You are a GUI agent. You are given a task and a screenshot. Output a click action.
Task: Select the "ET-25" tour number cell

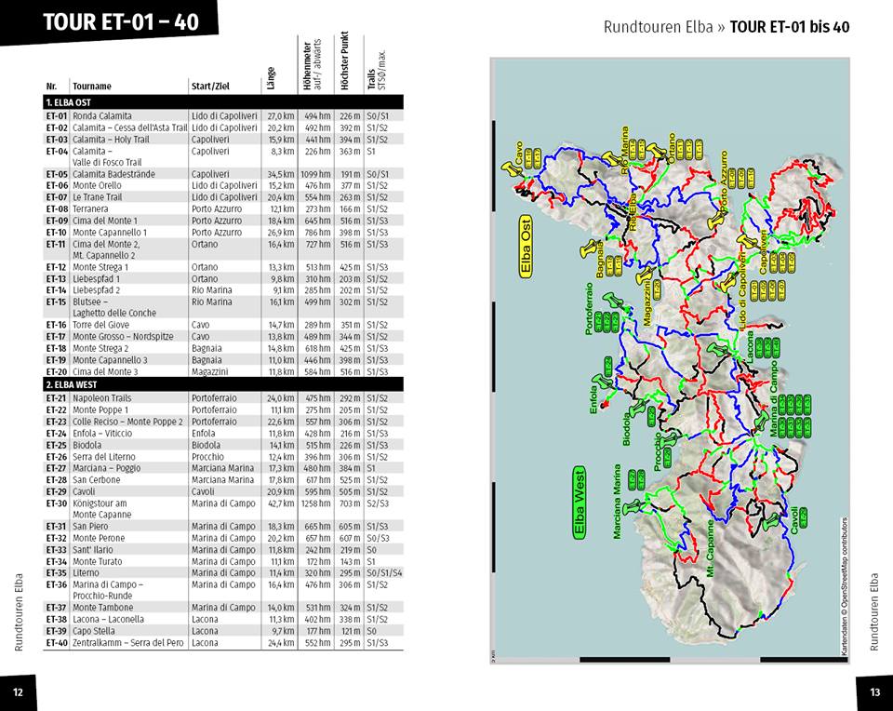tap(57, 445)
